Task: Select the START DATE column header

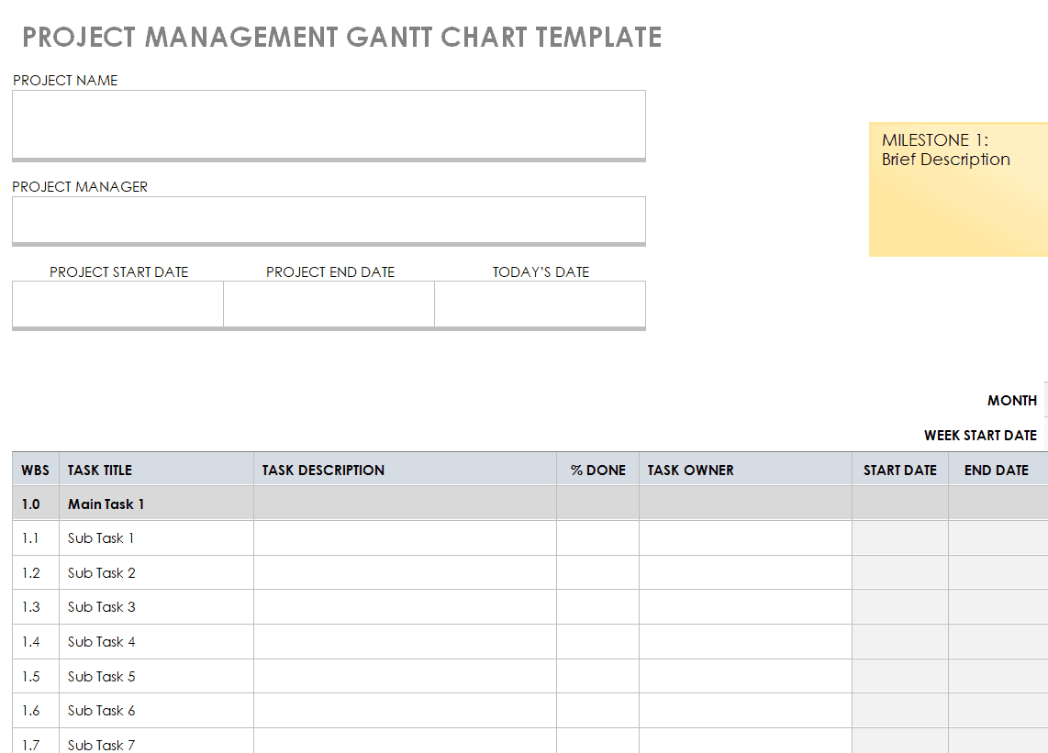Action: pyautogui.click(x=899, y=470)
